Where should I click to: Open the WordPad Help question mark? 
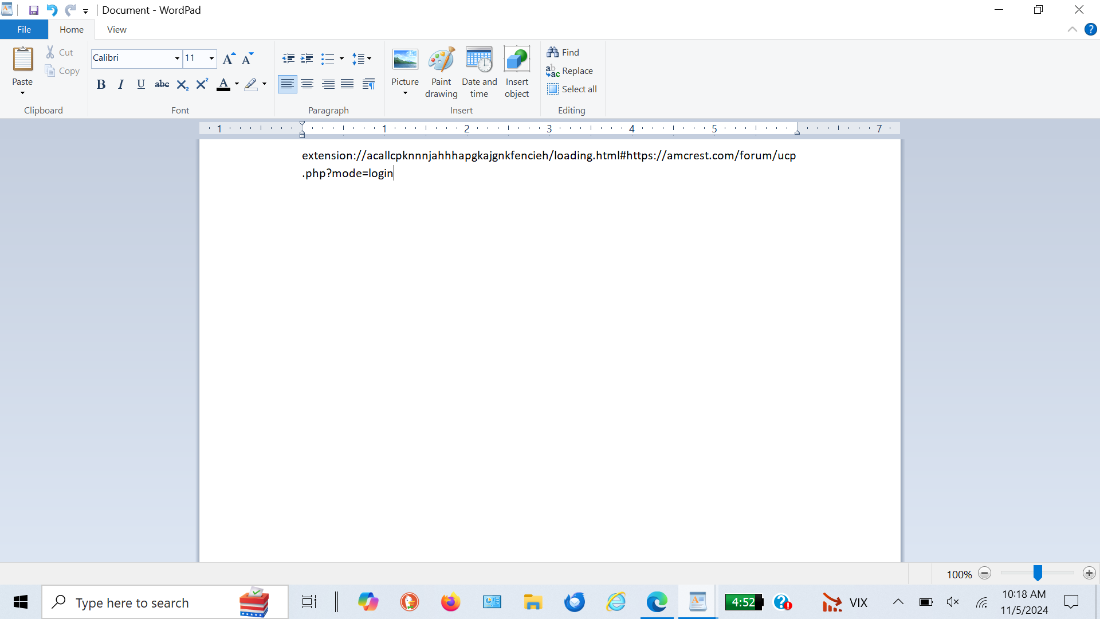click(1091, 30)
